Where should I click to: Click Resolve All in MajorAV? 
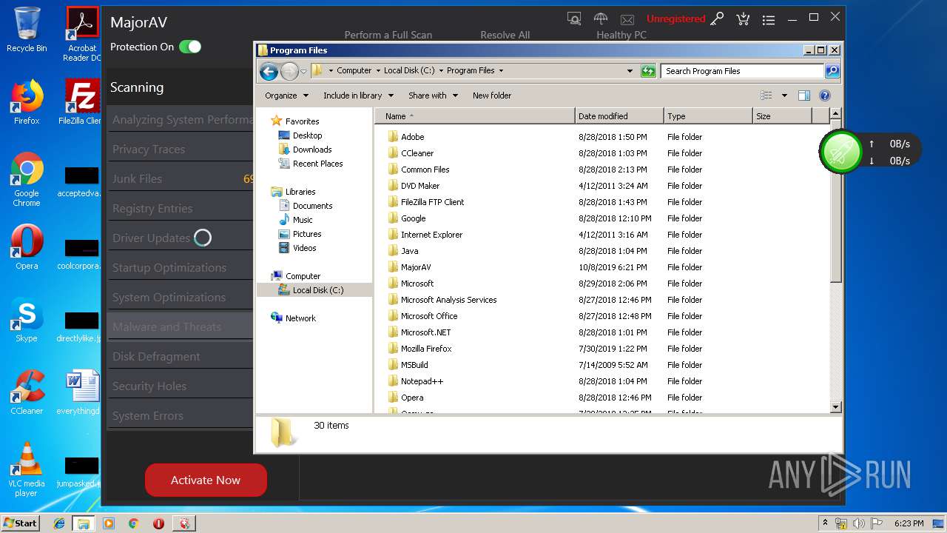[505, 35]
